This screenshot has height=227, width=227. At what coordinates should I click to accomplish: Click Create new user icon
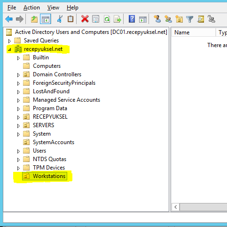pyautogui.click(x=157, y=19)
